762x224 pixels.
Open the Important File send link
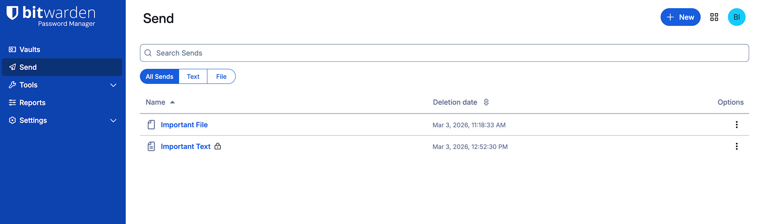click(184, 125)
